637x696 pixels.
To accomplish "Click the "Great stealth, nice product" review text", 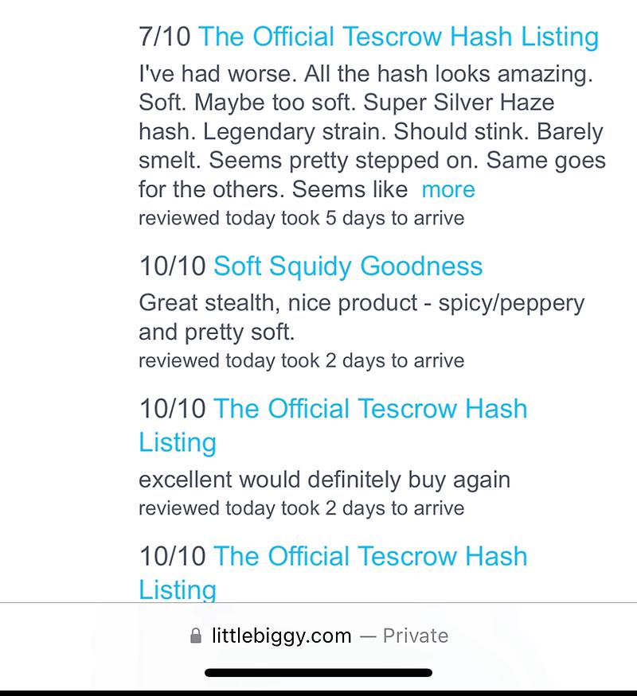I will click(x=361, y=303).
